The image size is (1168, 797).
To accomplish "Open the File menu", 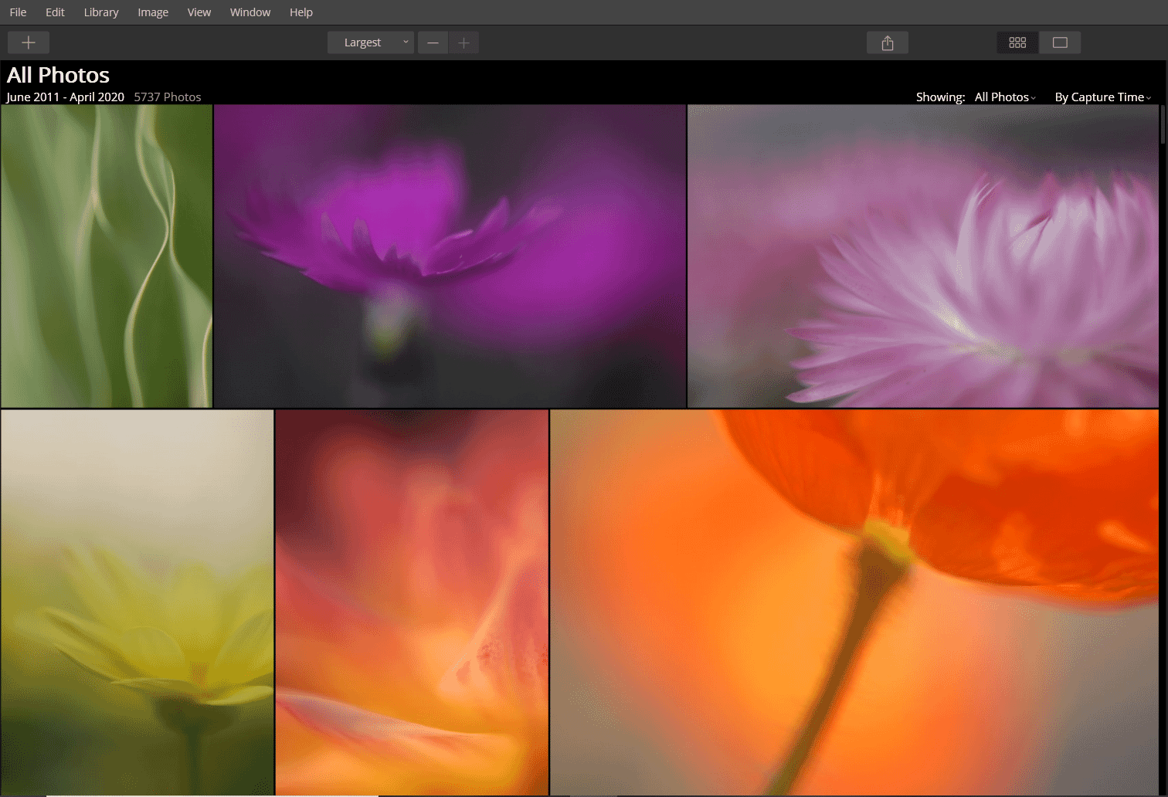I will (18, 12).
